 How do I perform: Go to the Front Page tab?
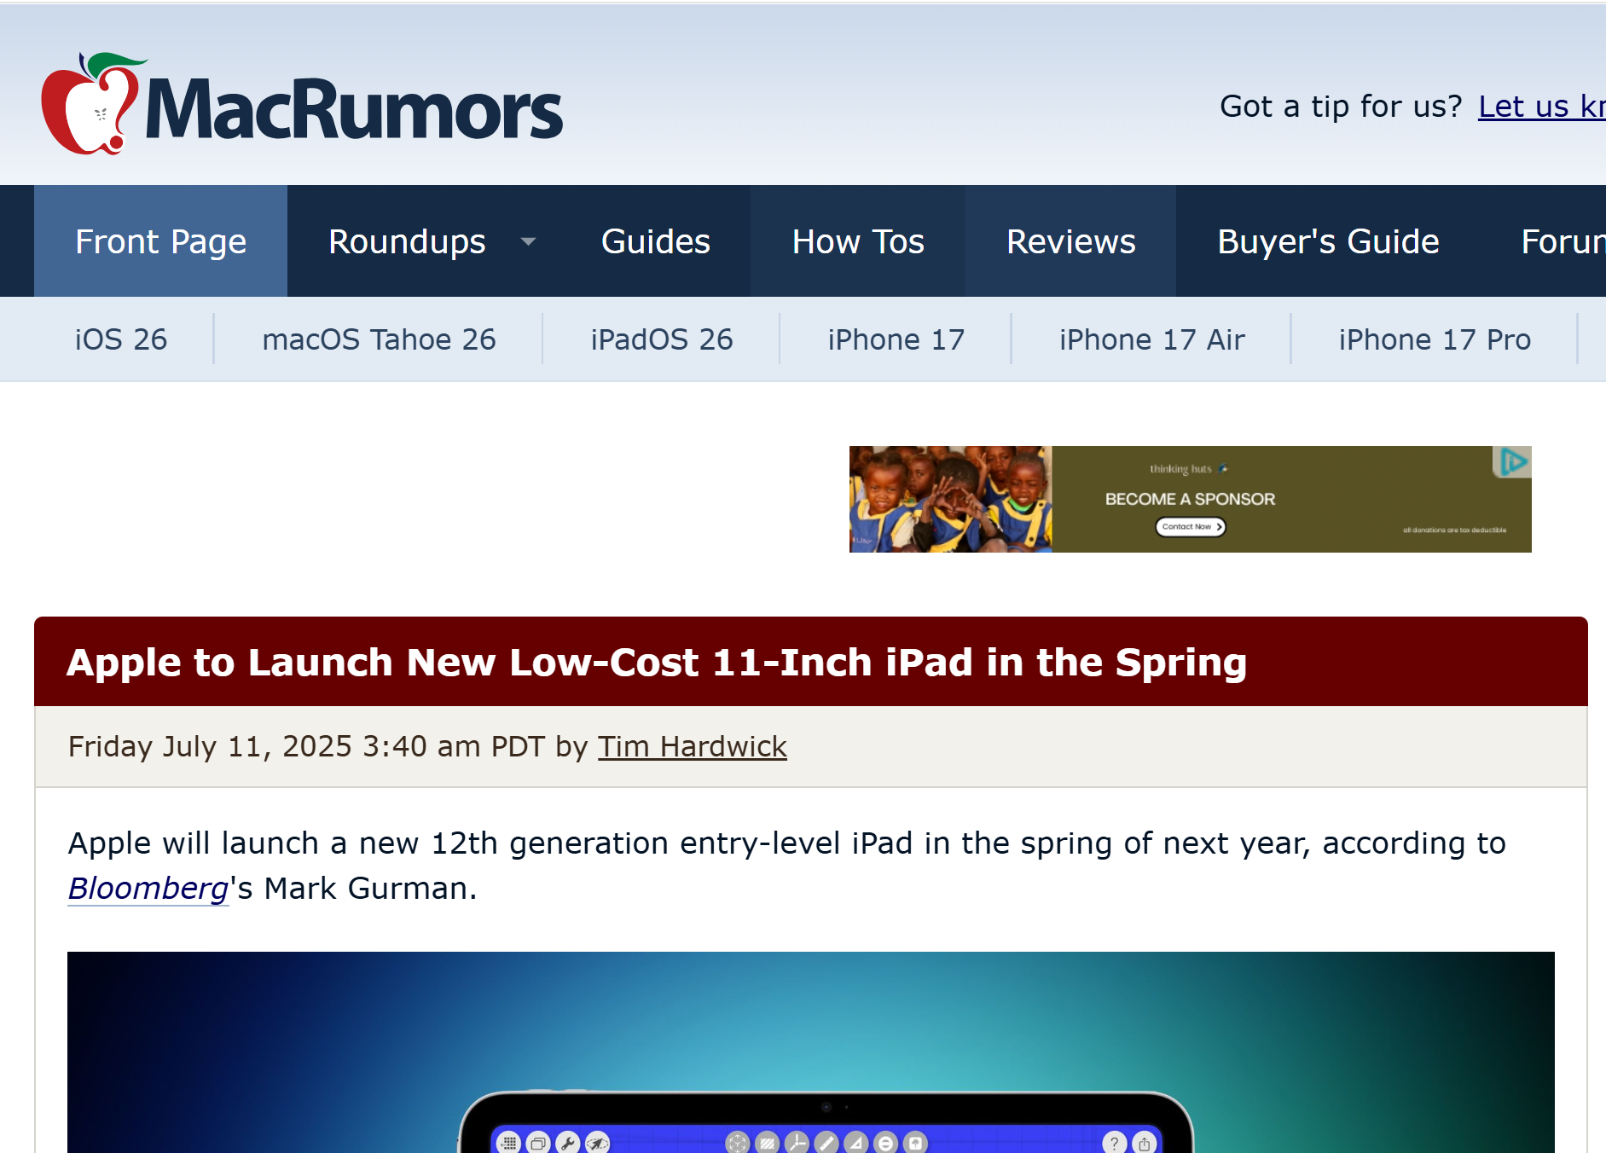tap(160, 241)
